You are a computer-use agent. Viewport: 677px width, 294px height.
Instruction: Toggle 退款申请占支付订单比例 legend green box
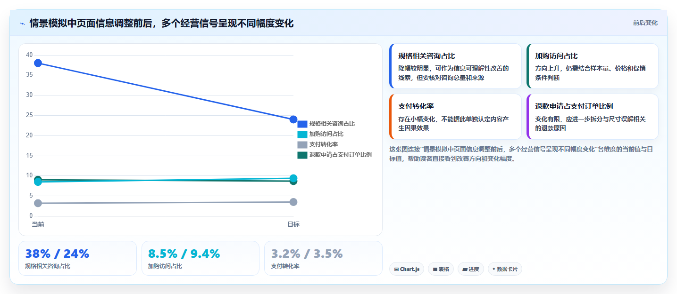point(302,155)
